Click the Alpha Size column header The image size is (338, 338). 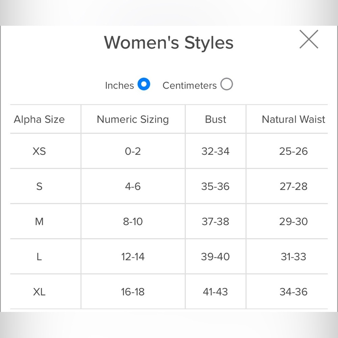click(x=39, y=119)
